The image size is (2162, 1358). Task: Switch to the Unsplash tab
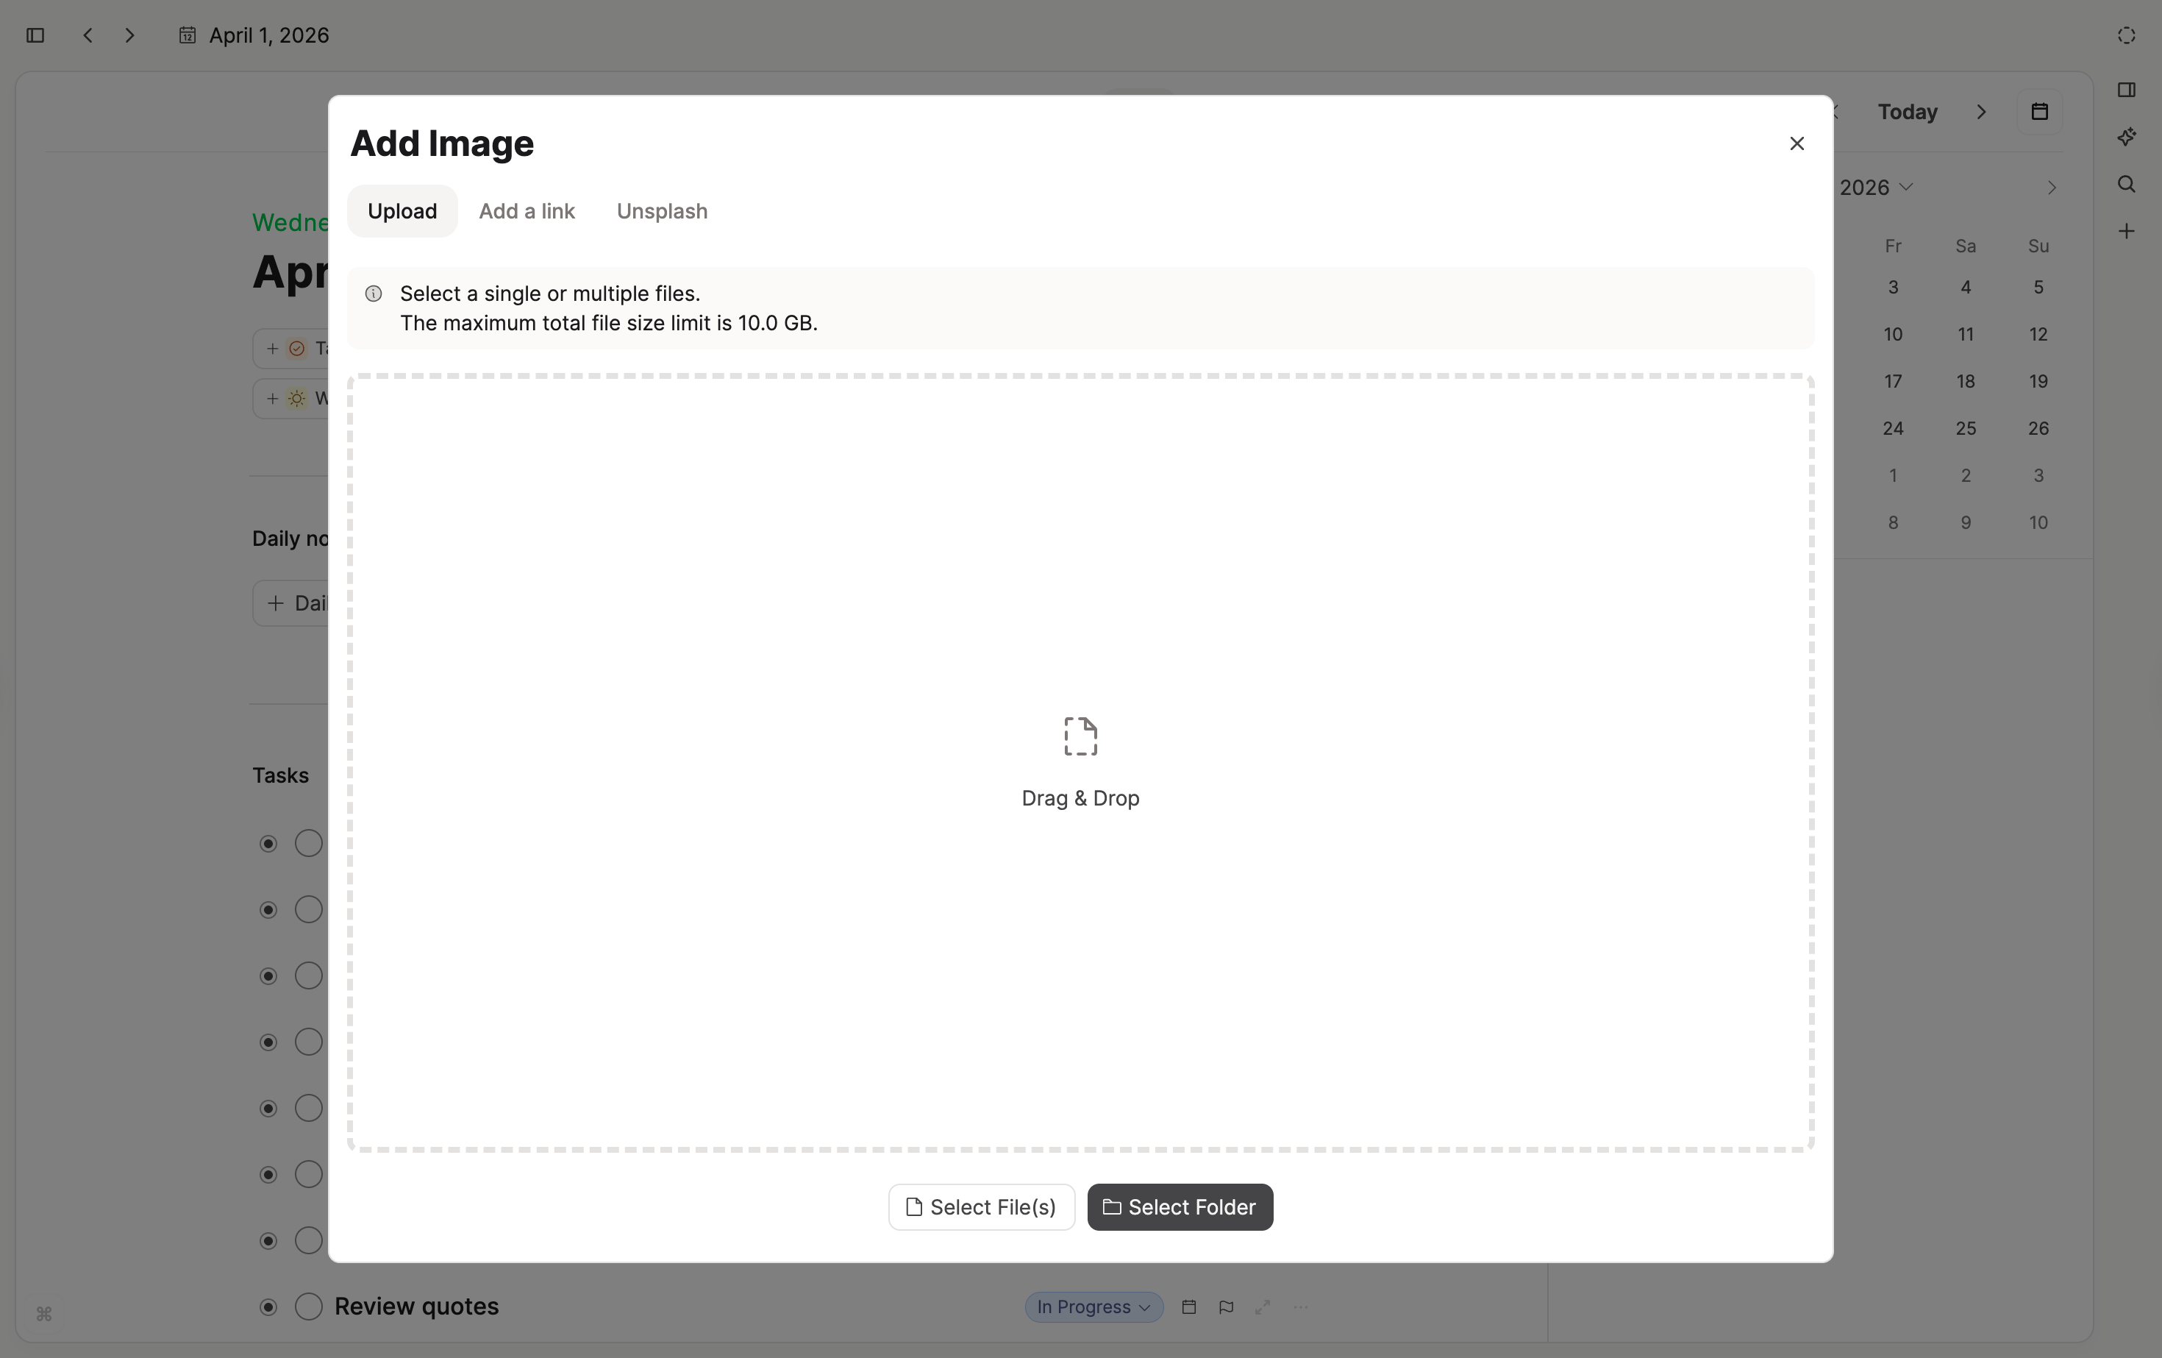coord(662,210)
